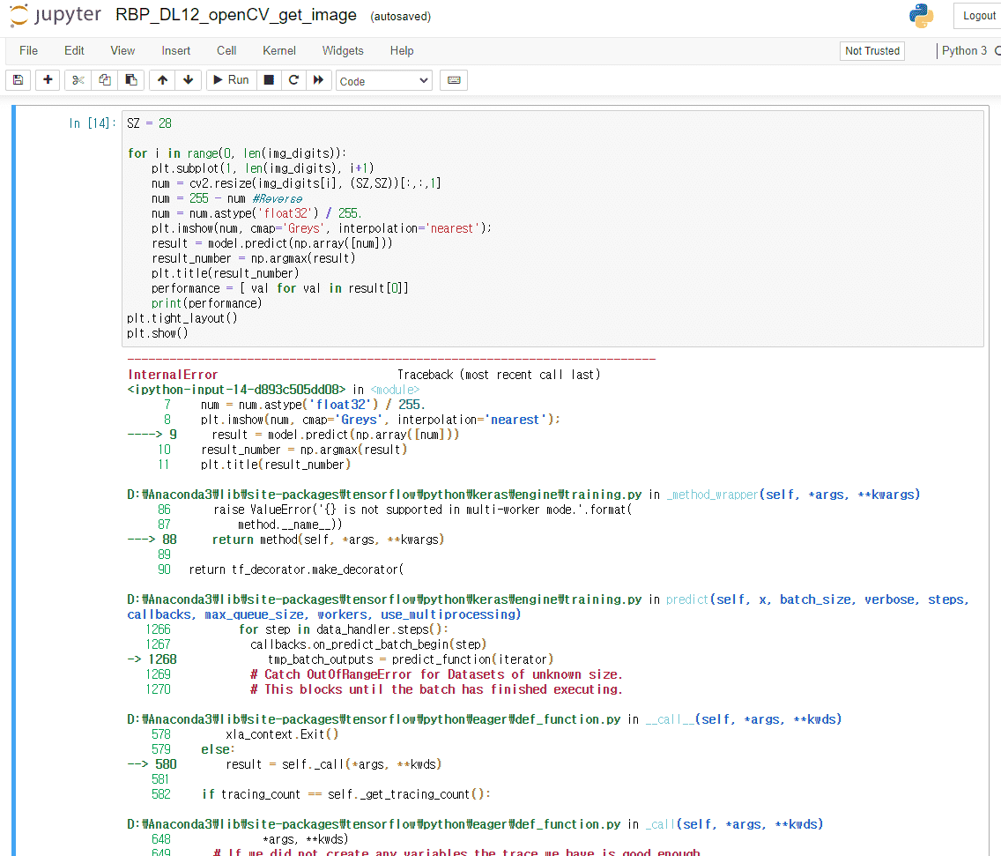Interrupt the kernel with stop icon
Screen dimensions: 1001x856
pos(269,80)
